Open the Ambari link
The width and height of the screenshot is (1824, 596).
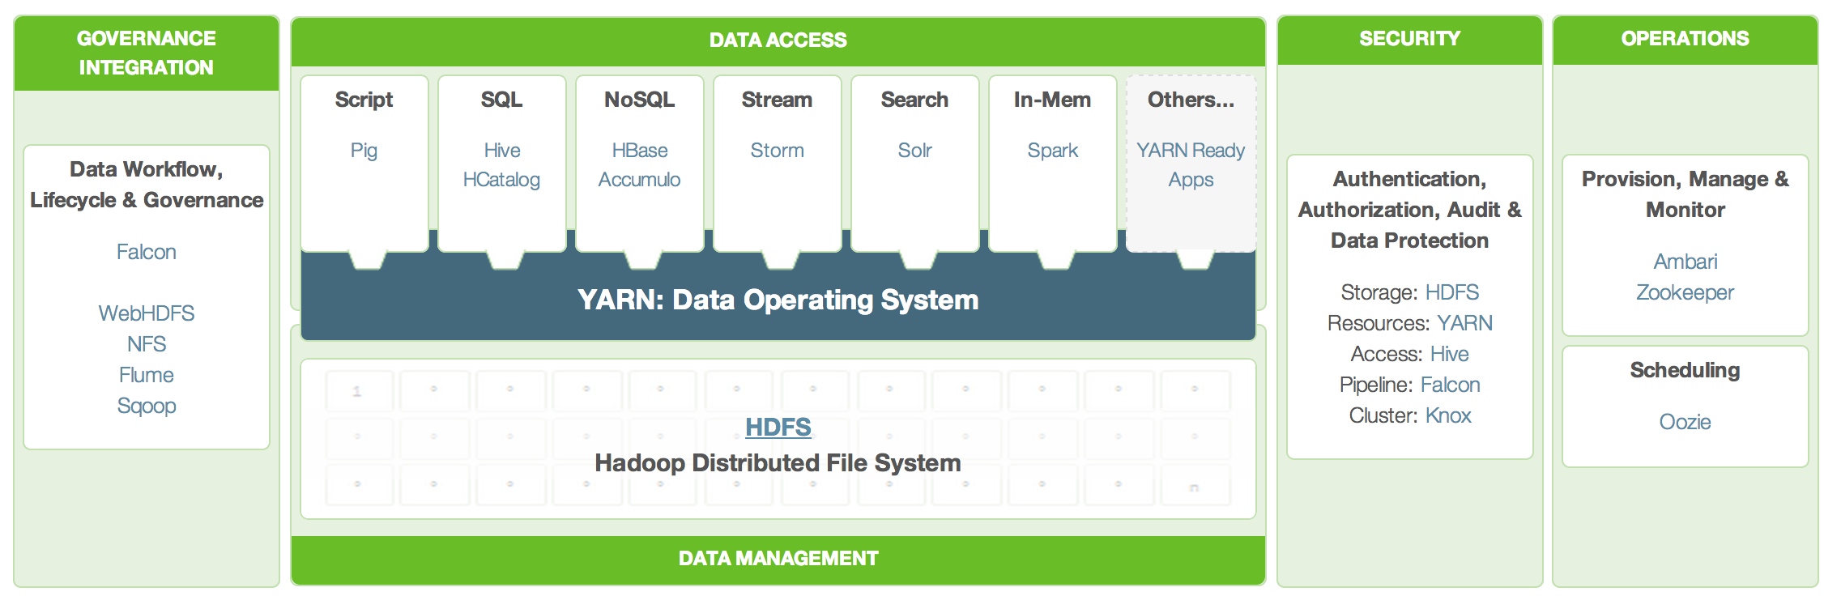(x=1685, y=262)
